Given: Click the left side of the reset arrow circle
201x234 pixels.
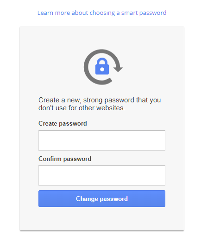Looking at the screenshot, I should point(86,67).
